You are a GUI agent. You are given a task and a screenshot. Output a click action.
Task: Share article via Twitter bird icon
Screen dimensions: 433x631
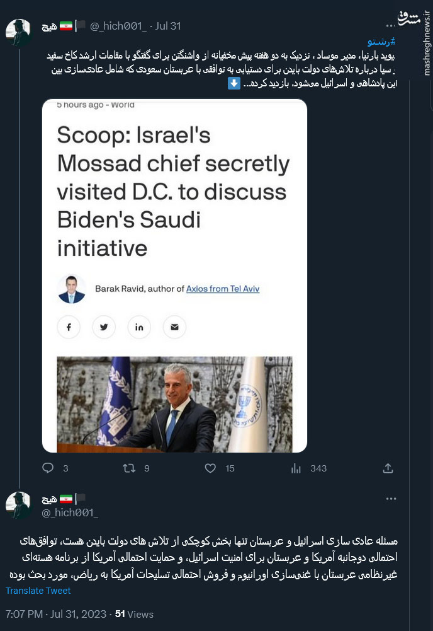coord(104,327)
